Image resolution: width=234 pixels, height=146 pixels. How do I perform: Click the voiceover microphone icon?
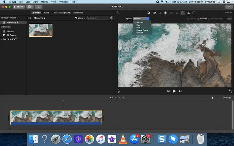tap(119, 91)
